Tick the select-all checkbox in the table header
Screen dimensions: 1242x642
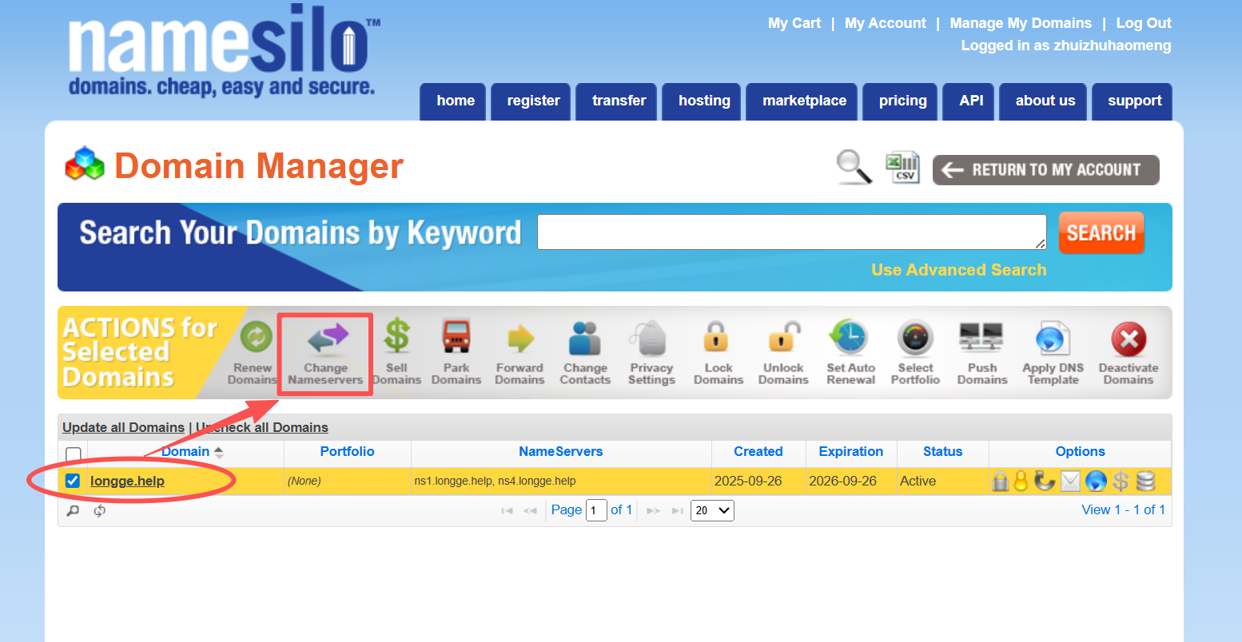(x=74, y=454)
